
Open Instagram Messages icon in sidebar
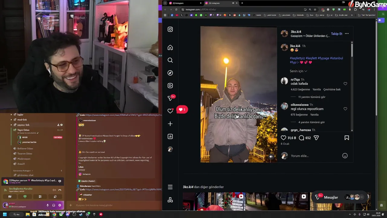coord(170,98)
